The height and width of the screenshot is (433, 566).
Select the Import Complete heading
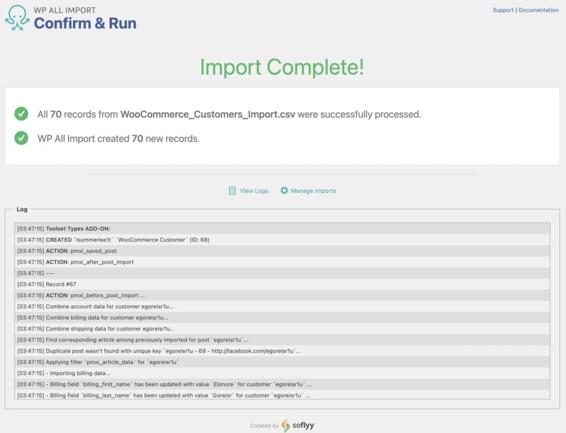283,67
